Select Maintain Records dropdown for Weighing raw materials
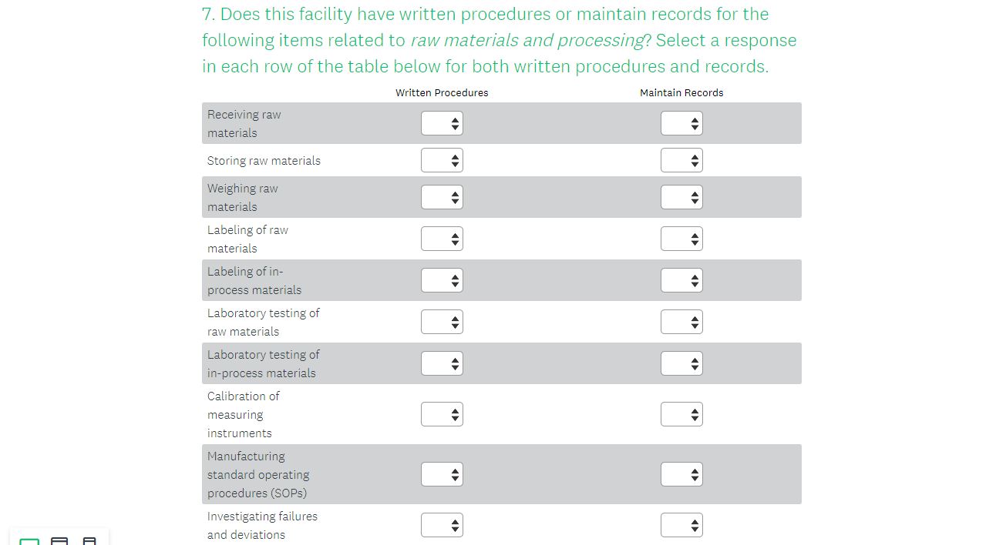996x545 pixels. (681, 197)
